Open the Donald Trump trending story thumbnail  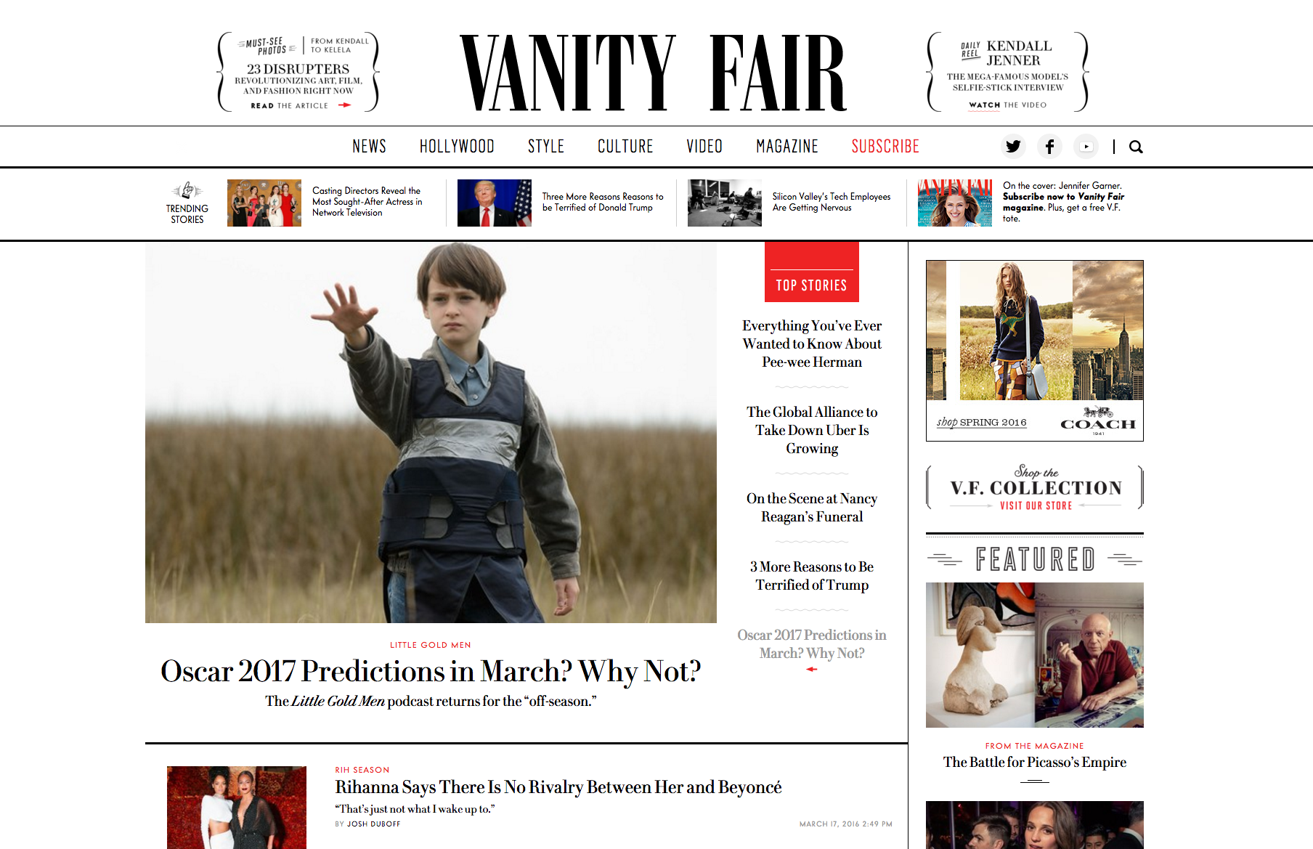[495, 203]
